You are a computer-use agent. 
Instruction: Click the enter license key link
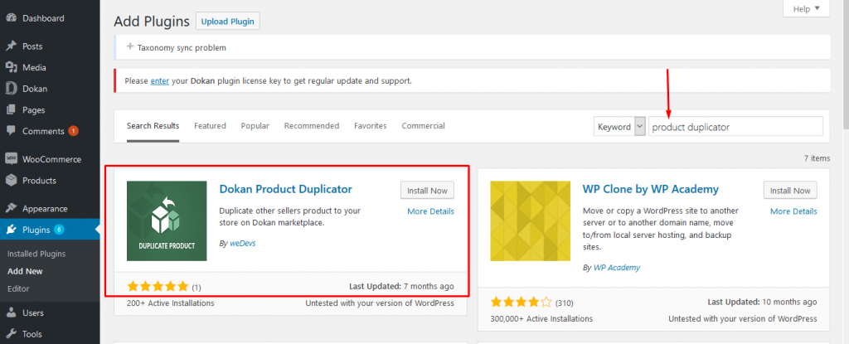tap(160, 80)
